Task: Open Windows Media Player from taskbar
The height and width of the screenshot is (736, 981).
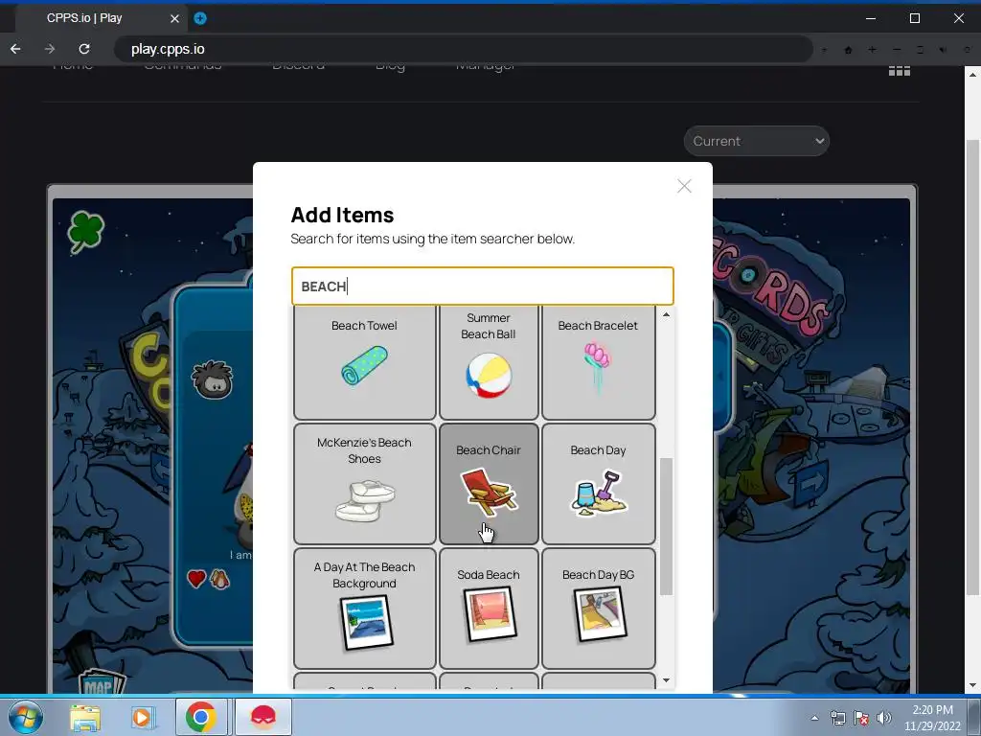Action: pyautogui.click(x=142, y=717)
